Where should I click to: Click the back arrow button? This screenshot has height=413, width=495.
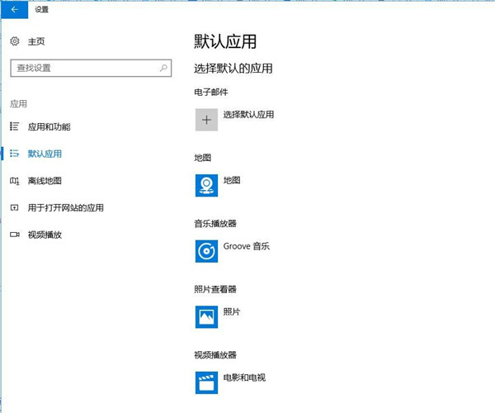[x=15, y=9]
